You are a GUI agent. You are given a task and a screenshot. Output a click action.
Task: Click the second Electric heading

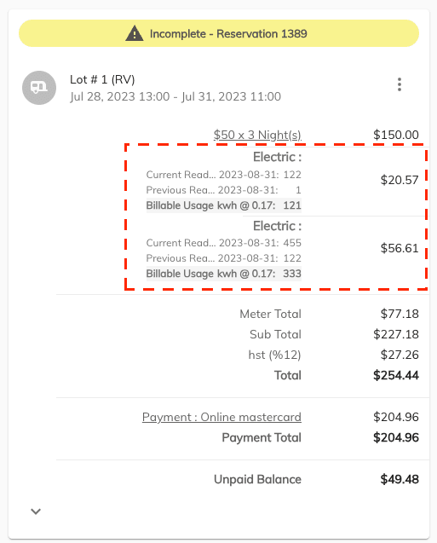(277, 226)
